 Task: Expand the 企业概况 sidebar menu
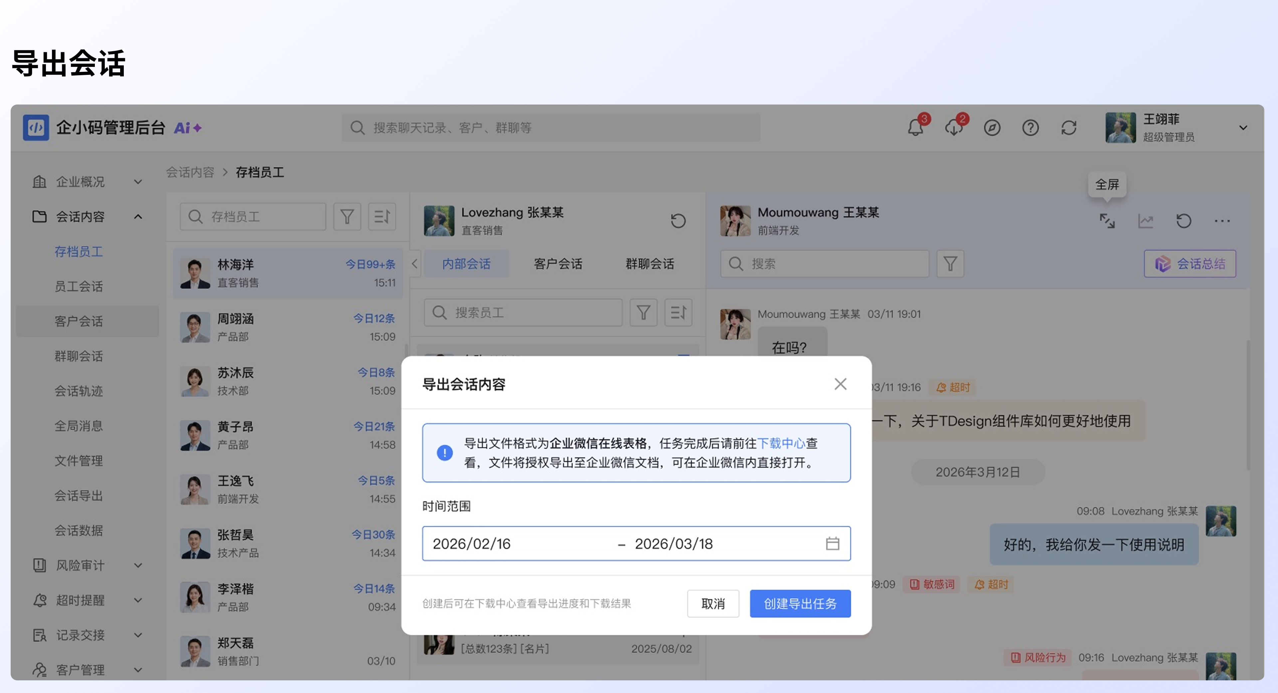click(x=138, y=182)
